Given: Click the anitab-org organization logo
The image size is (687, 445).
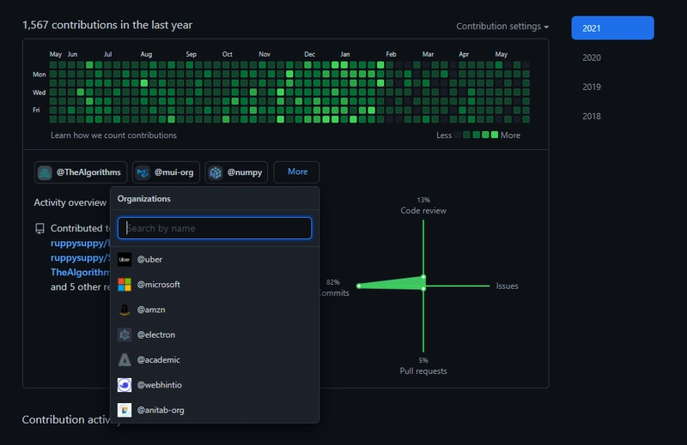Looking at the screenshot, I should tap(125, 410).
